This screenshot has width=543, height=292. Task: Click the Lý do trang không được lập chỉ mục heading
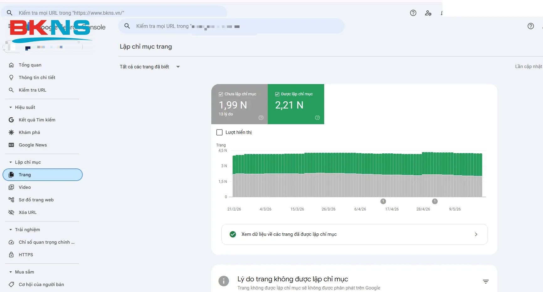pyautogui.click(x=293, y=279)
